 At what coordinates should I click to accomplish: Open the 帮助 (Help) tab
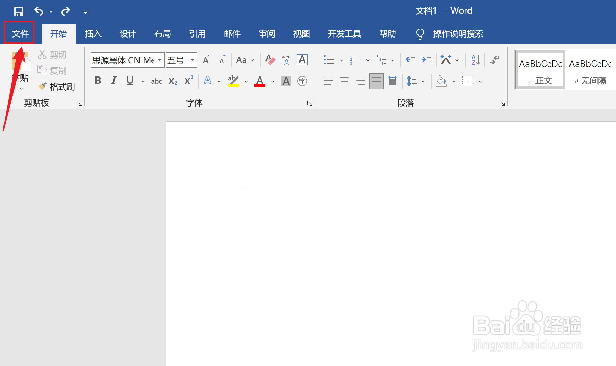[x=387, y=34]
